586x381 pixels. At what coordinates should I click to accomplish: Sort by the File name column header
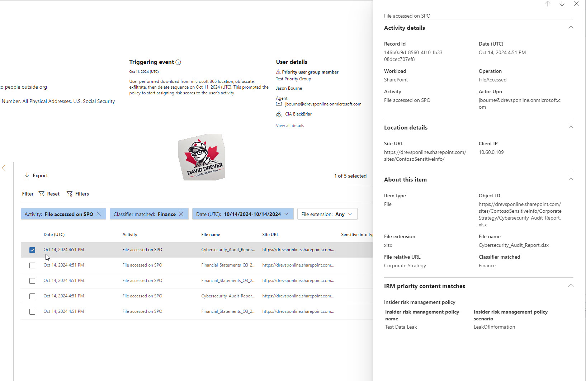coord(211,235)
